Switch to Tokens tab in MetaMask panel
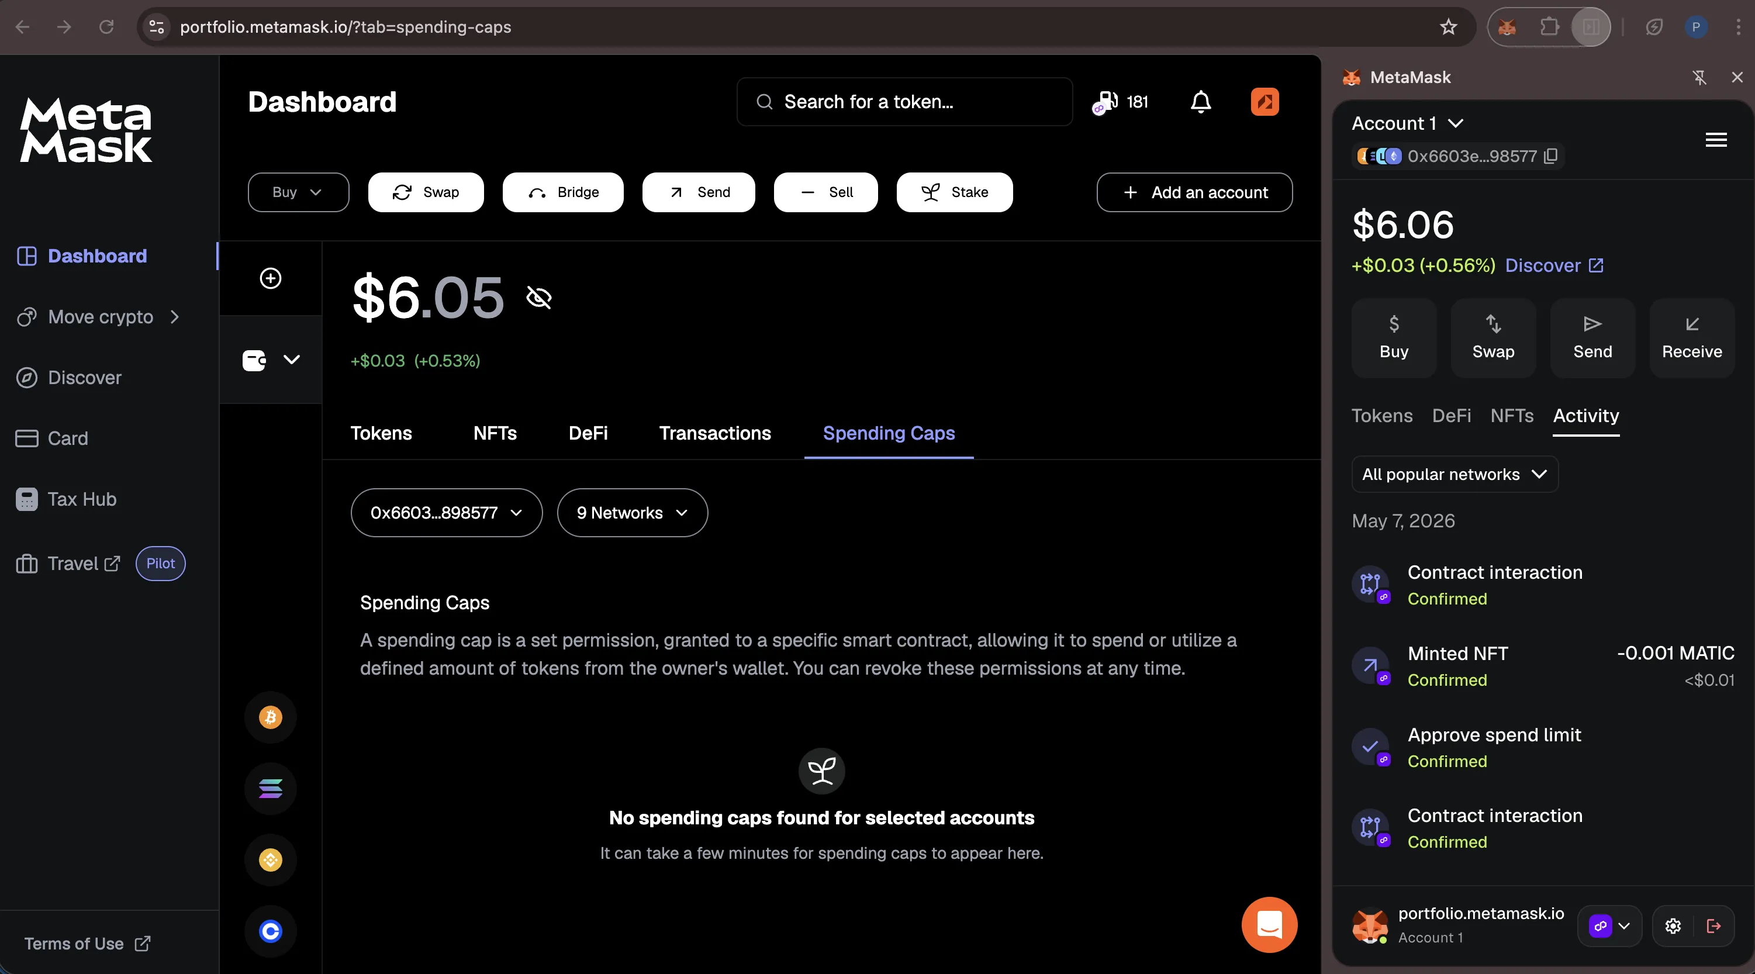 pyautogui.click(x=1381, y=416)
